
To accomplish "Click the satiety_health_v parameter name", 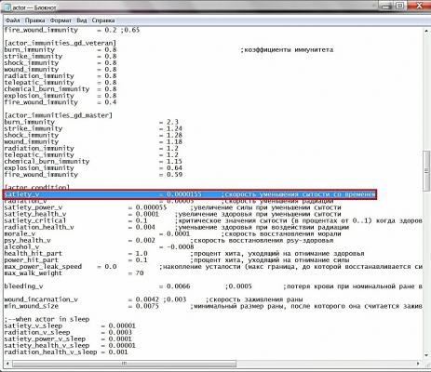I will [x=35, y=214].
